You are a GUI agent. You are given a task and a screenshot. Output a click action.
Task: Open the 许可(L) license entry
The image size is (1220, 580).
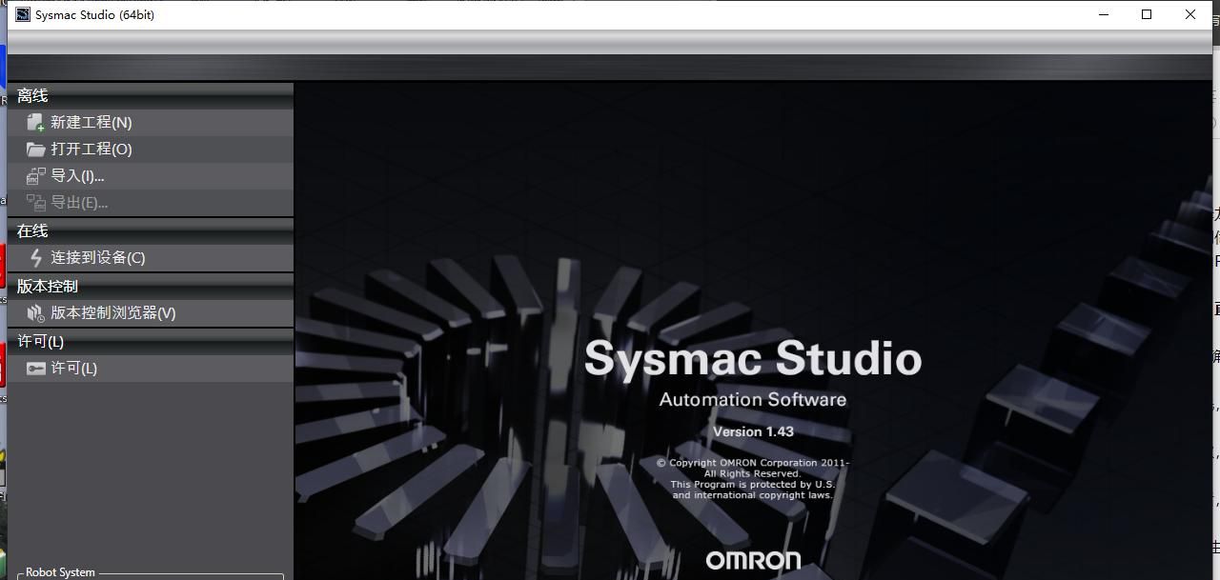(151, 368)
